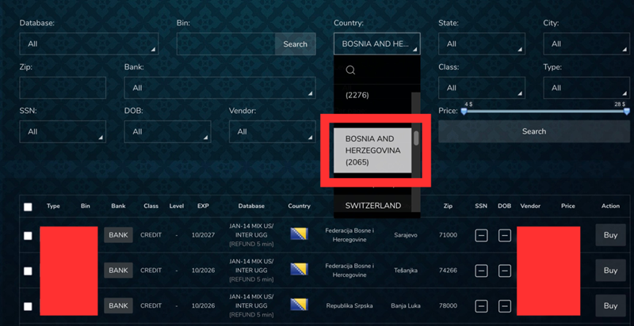The image size is (634, 326).
Task: Tick the select-all checkbox in table header
Action: click(28, 207)
